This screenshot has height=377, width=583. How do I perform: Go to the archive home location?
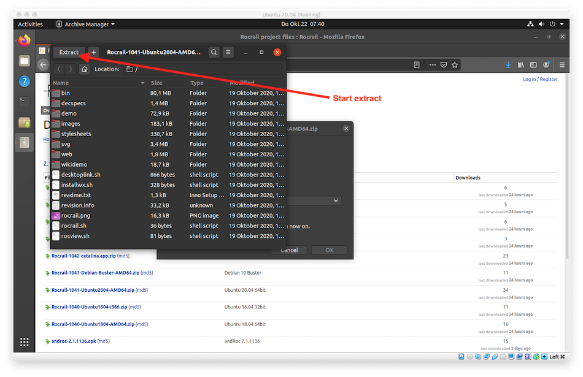(85, 69)
